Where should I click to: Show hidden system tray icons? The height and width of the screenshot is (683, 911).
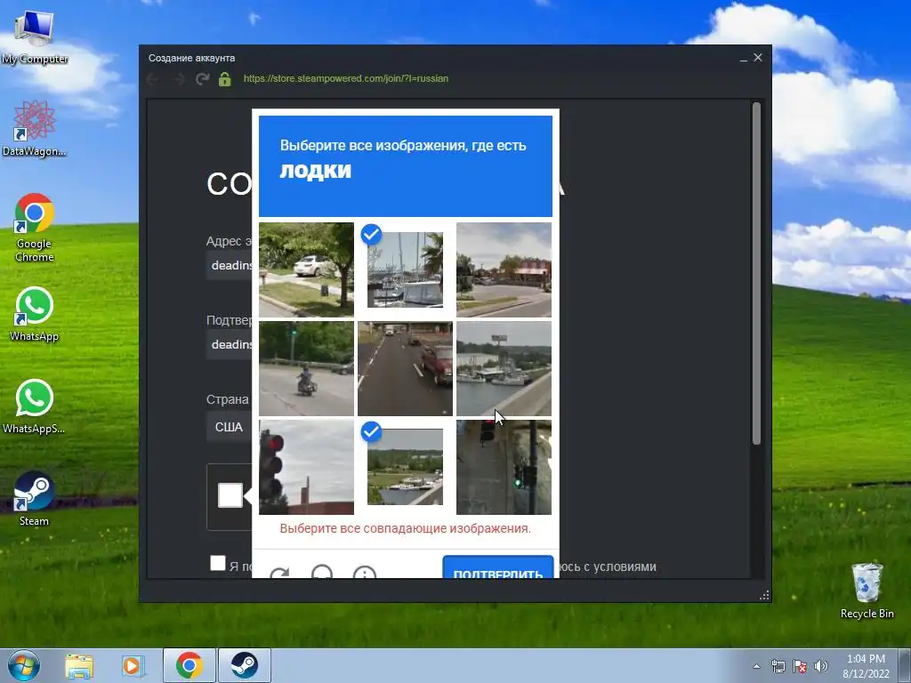756,666
